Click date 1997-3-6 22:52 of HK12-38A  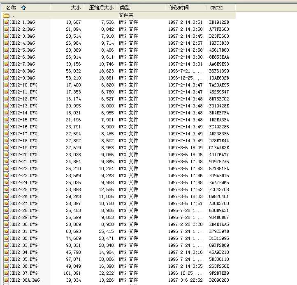click(185, 280)
